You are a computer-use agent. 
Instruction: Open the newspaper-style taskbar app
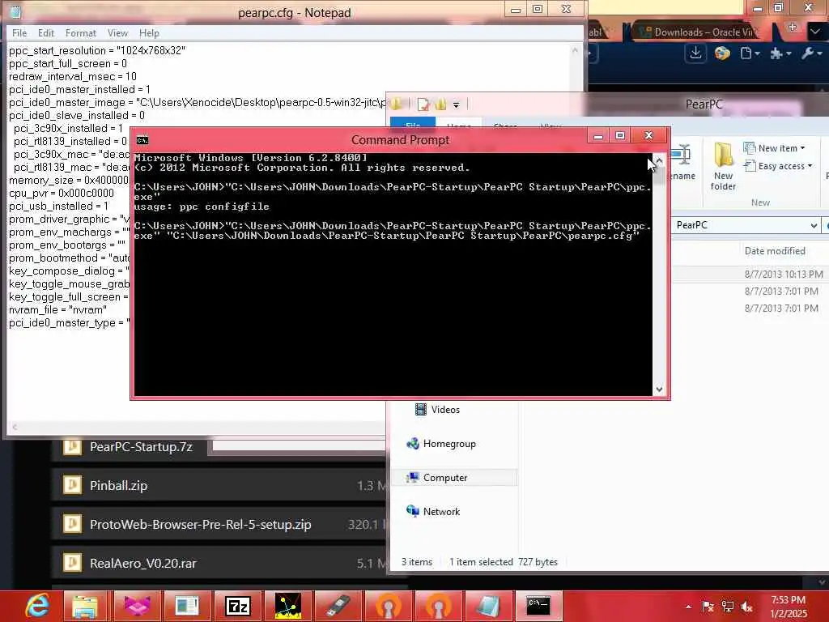coord(187,606)
